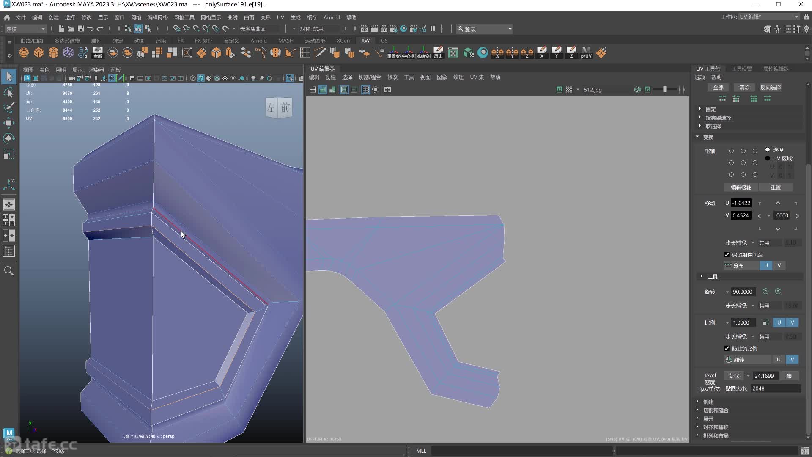Expand the 按类型选择 section

click(x=718, y=118)
